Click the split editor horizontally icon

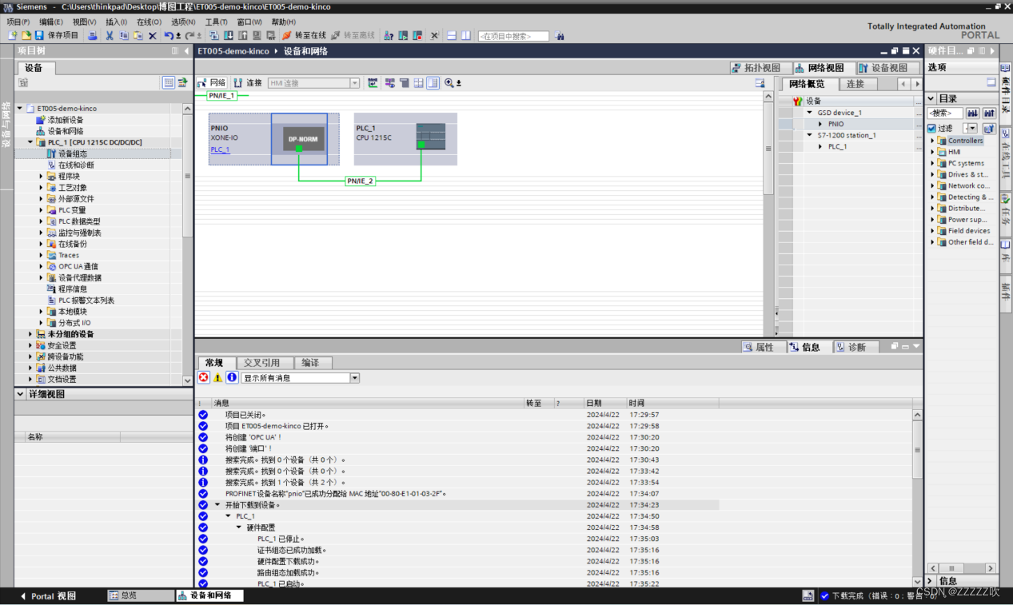pos(451,36)
